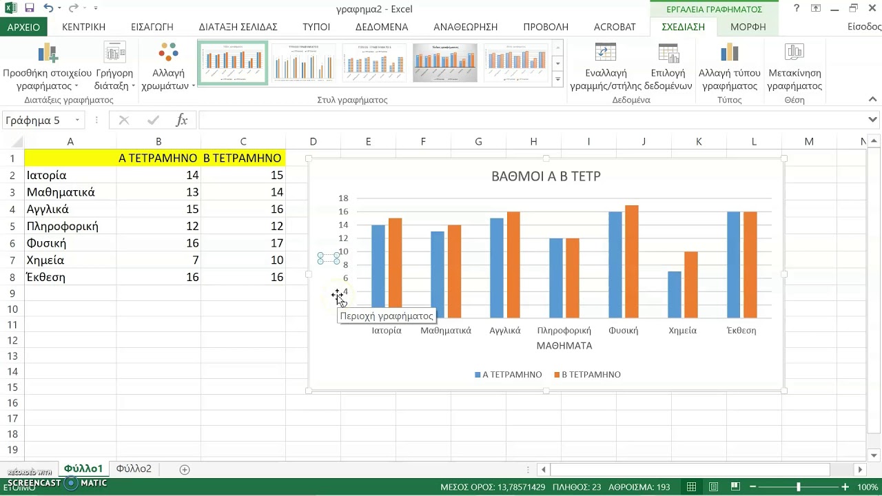Switch to Normal view in status bar

point(691,487)
